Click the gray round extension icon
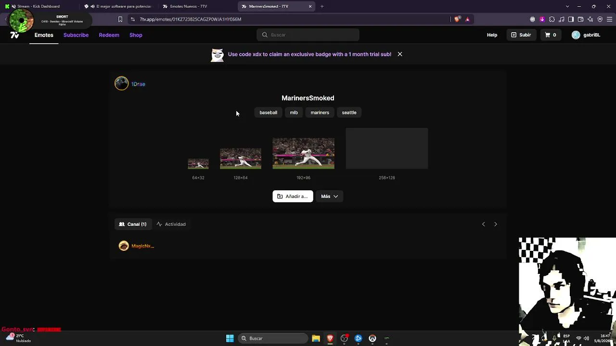Image resolution: width=616 pixels, height=346 pixels. [532, 19]
